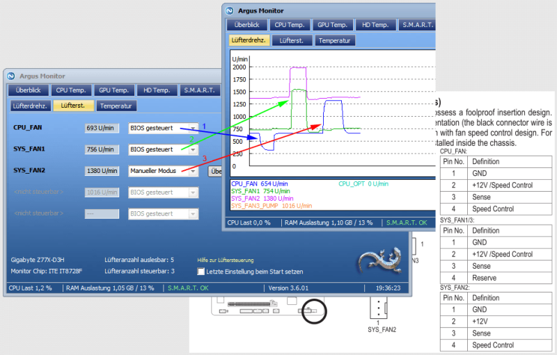Open CPU Temp. tab in the front window
The height and width of the screenshot is (355, 557).
coord(290,25)
